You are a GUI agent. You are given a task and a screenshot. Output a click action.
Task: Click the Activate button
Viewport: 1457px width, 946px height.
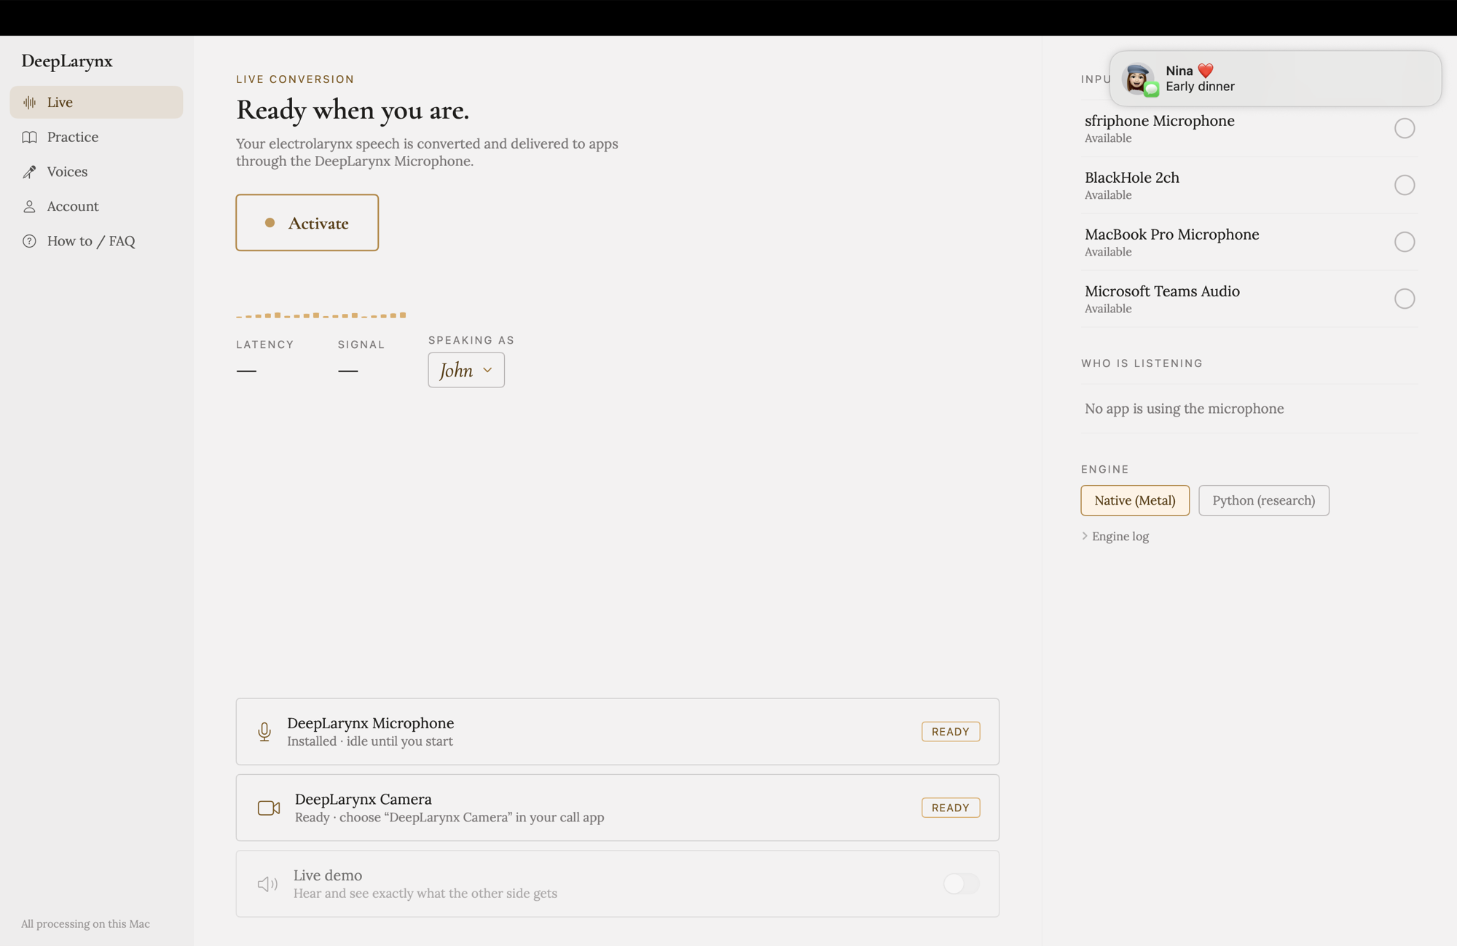pos(307,223)
